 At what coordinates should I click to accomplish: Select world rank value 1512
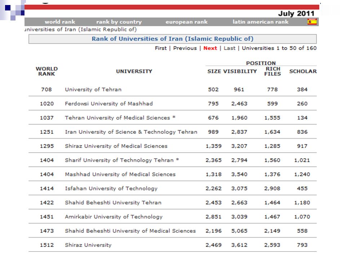46,245
